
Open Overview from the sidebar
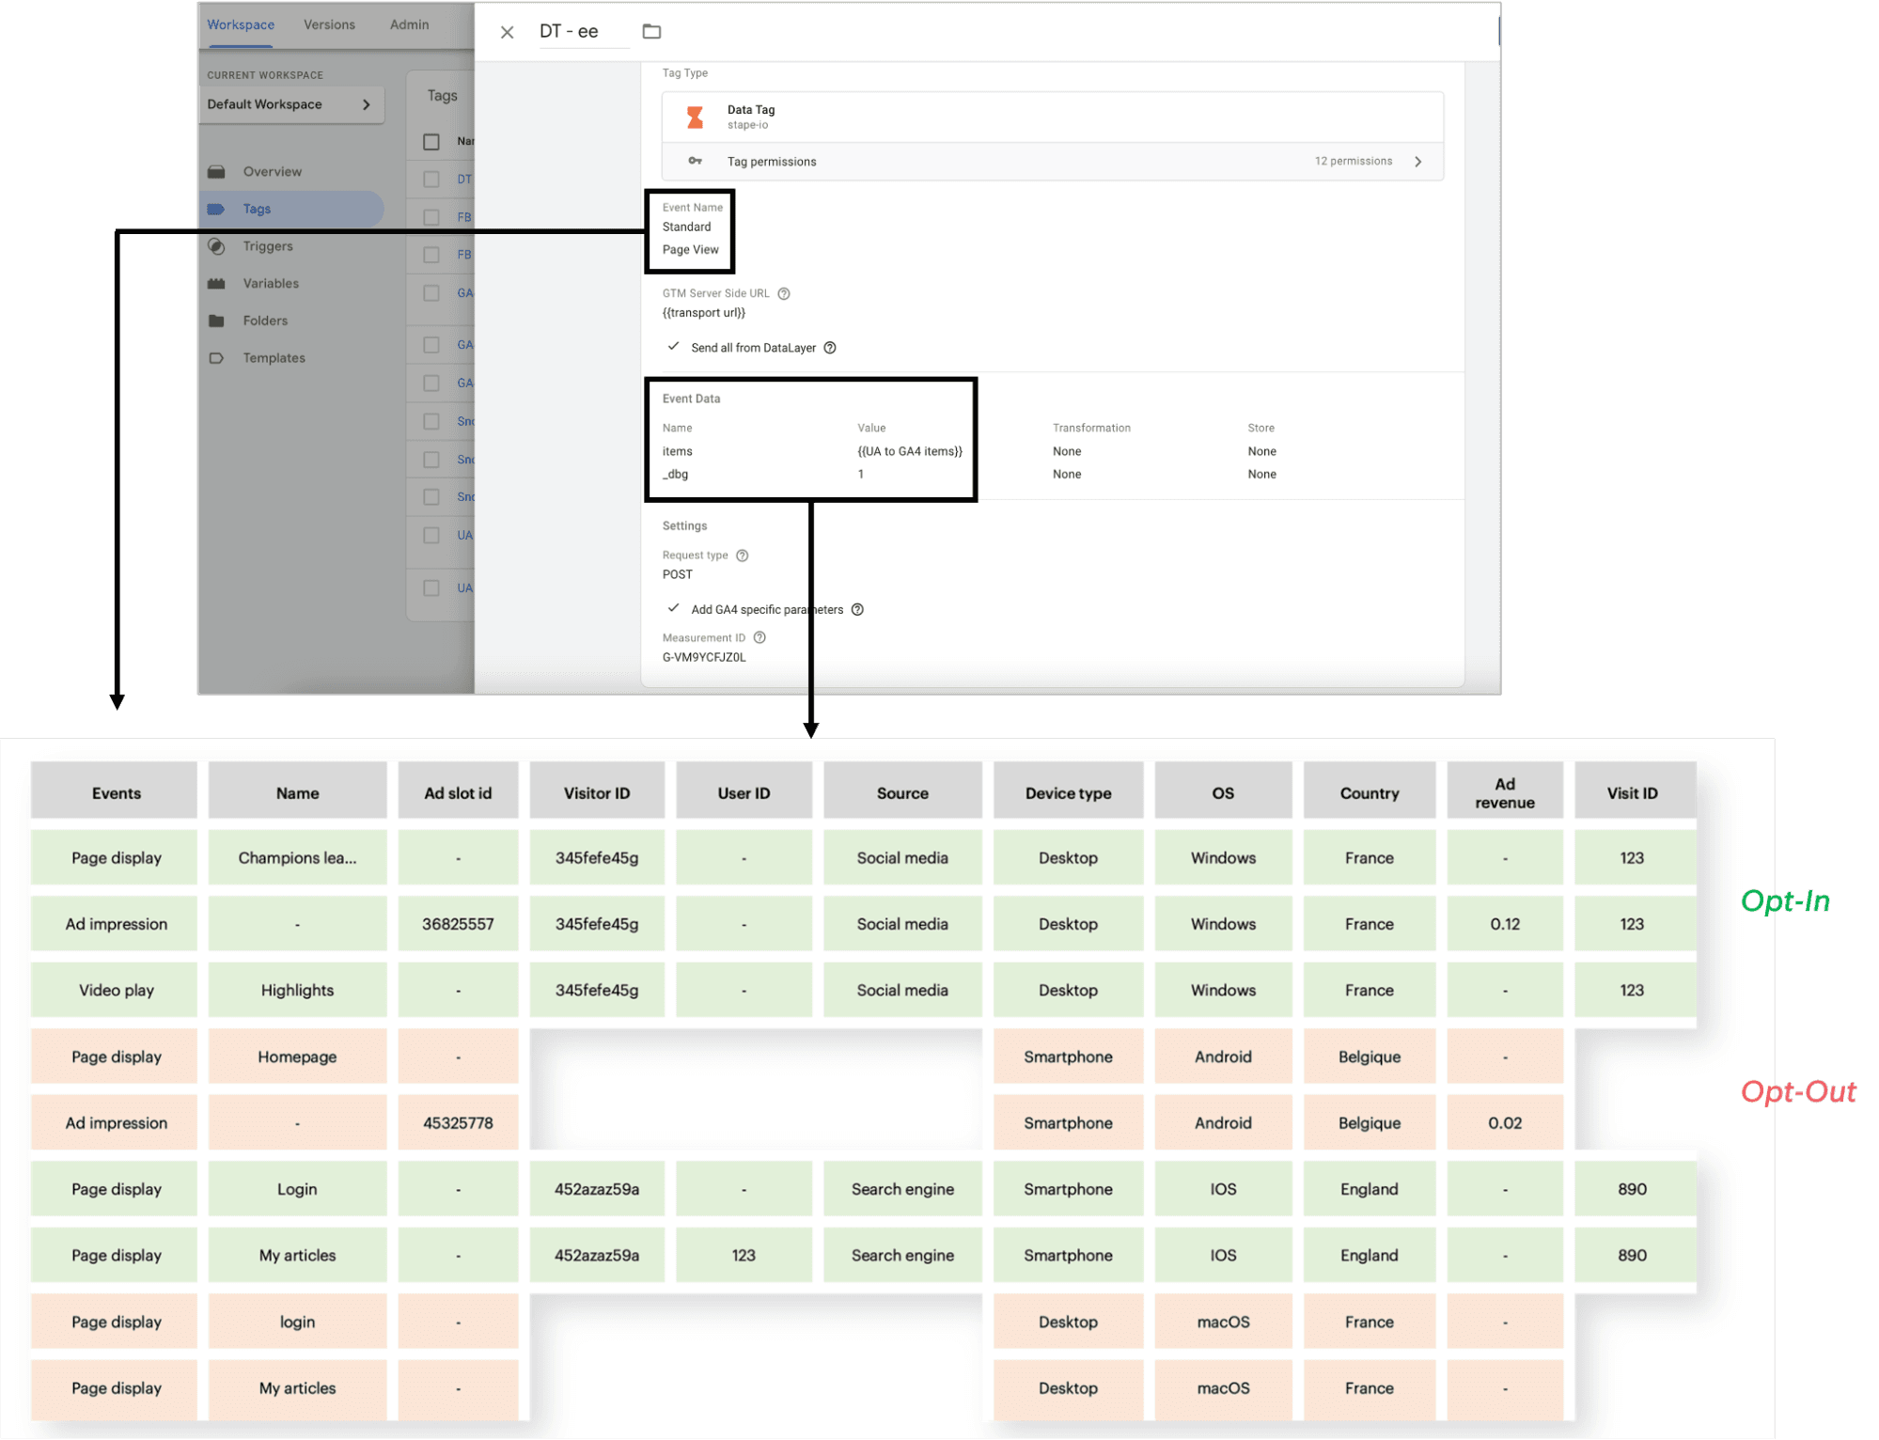217,171
